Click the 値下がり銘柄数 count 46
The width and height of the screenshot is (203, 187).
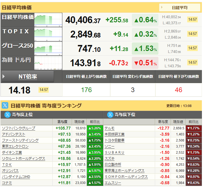tap(179, 90)
